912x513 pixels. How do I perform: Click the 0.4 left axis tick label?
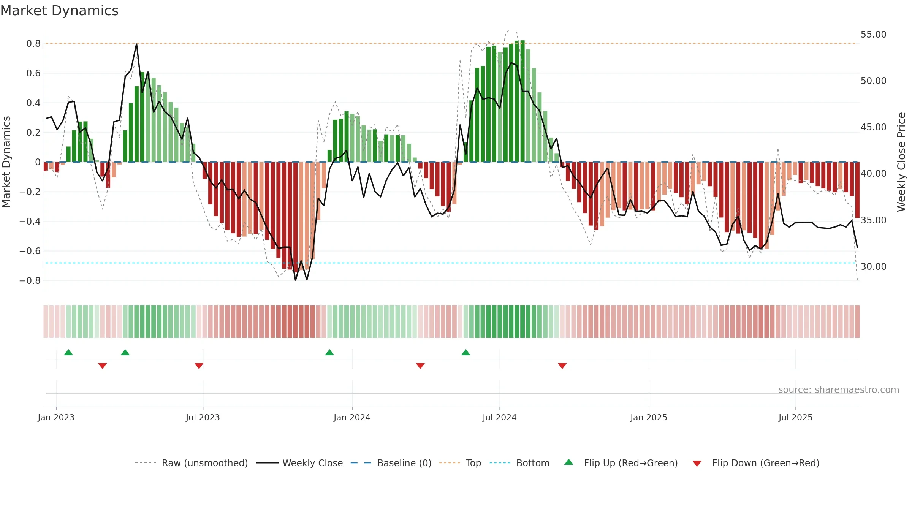[33, 103]
